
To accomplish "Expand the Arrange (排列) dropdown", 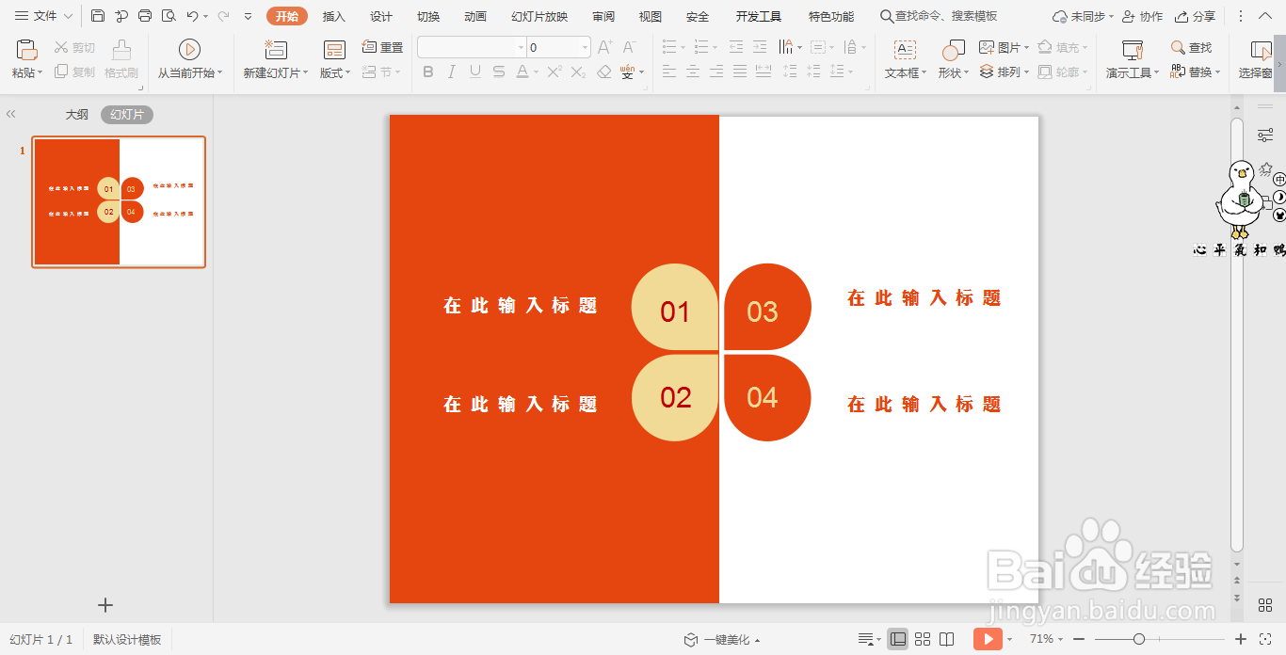I will coord(1026,72).
